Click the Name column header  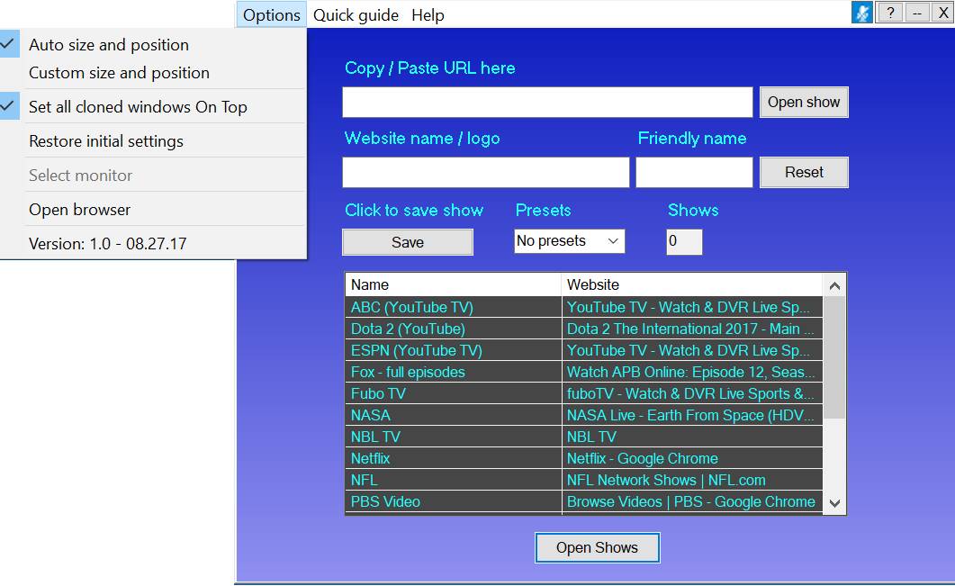[x=453, y=284]
